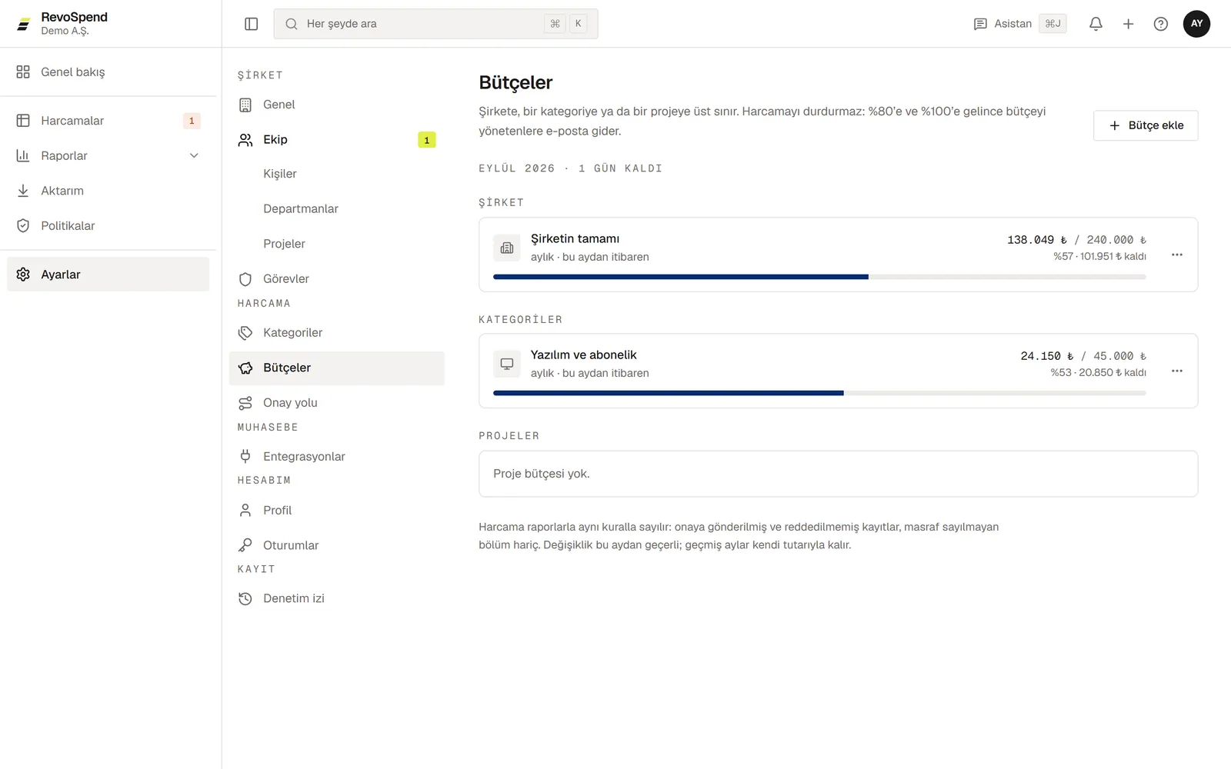Open Ekip settings section
This screenshot has width=1231, height=769.
(x=337, y=139)
